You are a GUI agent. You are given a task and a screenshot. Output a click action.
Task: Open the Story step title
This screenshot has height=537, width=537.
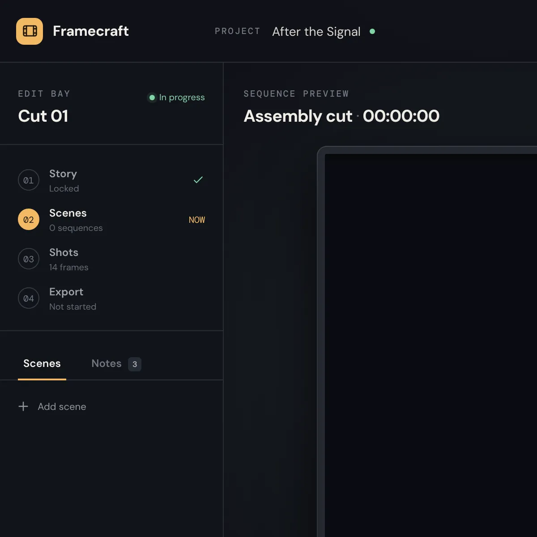click(63, 174)
